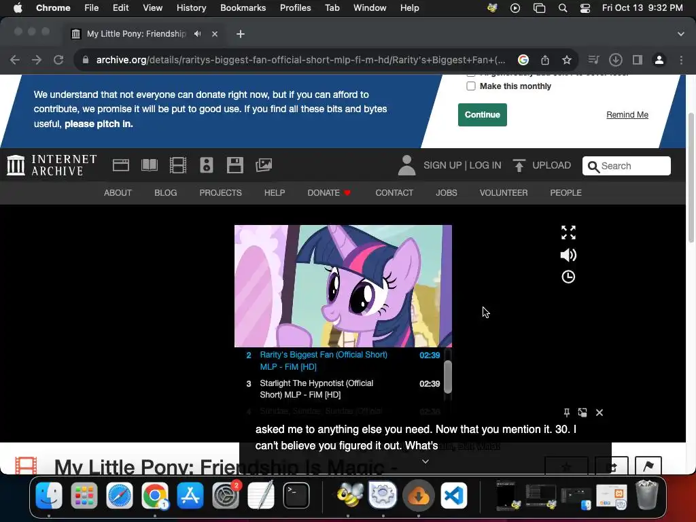Open the images icon in Archive nav

(x=264, y=165)
